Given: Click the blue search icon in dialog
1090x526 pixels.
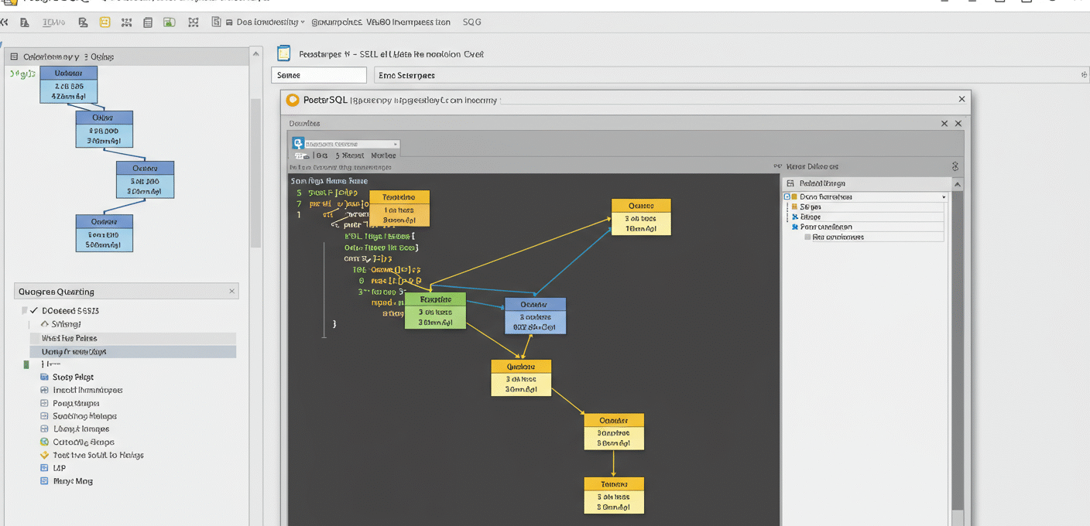Looking at the screenshot, I should (x=297, y=144).
